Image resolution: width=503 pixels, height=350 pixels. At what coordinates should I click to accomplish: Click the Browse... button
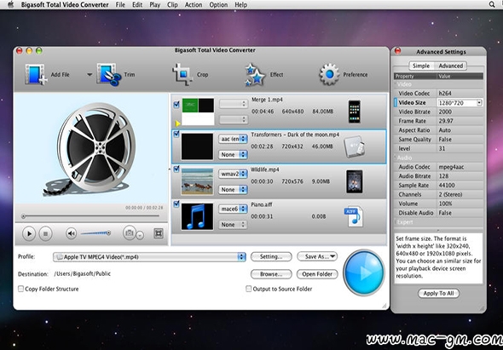pyautogui.click(x=271, y=274)
